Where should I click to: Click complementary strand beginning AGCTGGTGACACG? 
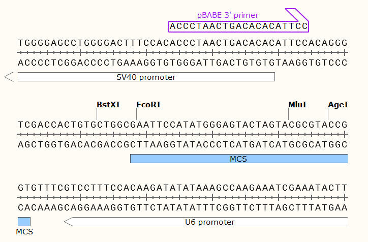point(182,144)
